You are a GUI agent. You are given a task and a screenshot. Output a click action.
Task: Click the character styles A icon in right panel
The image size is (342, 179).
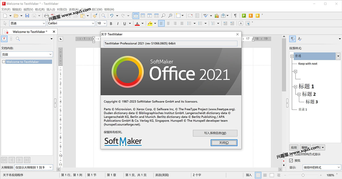(300, 39)
